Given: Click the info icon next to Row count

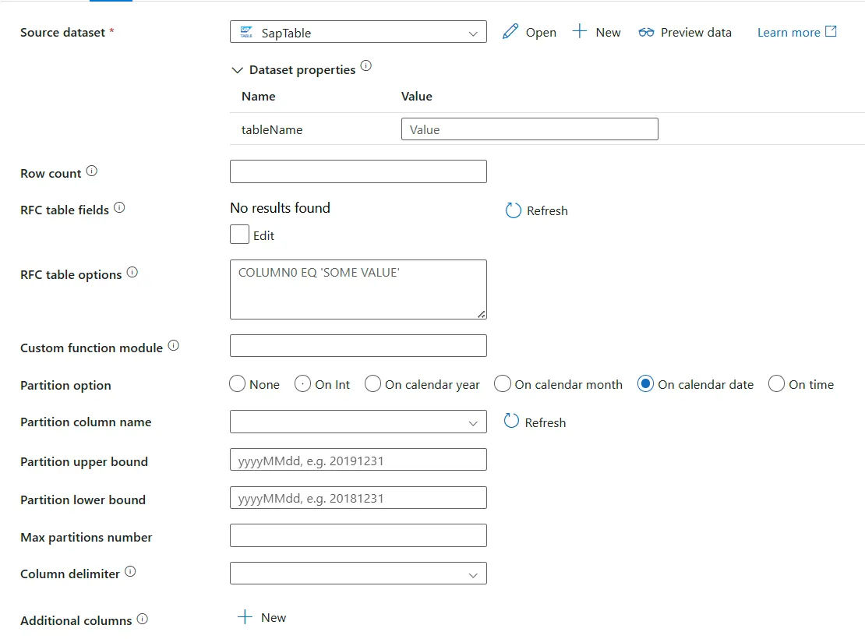Looking at the screenshot, I should tap(93, 170).
